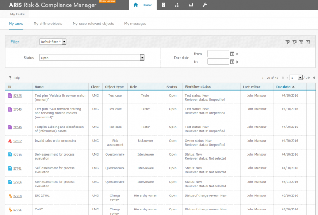
Task: Open calendar picker for from date
Action: point(232,54)
